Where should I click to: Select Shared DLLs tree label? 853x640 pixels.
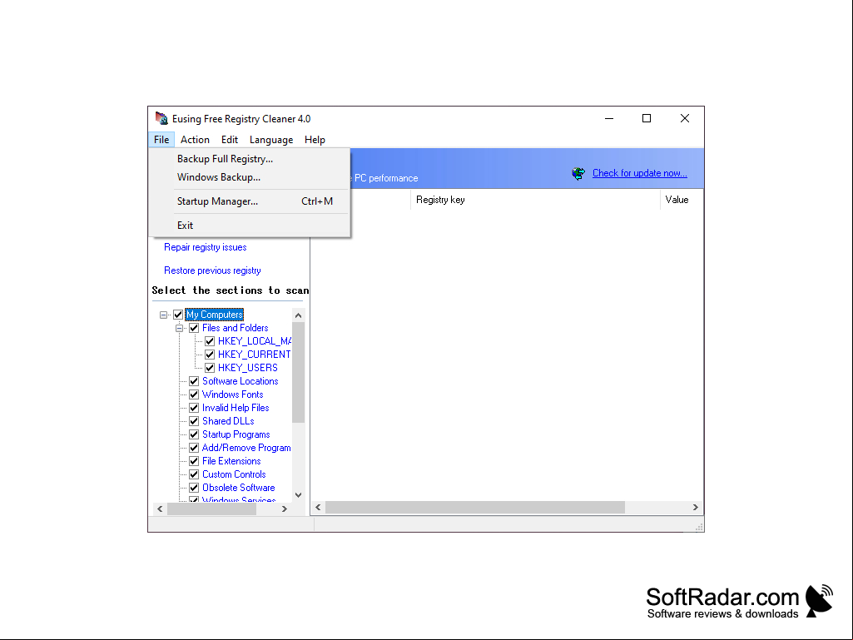pyautogui.click(x=228, y=421)
